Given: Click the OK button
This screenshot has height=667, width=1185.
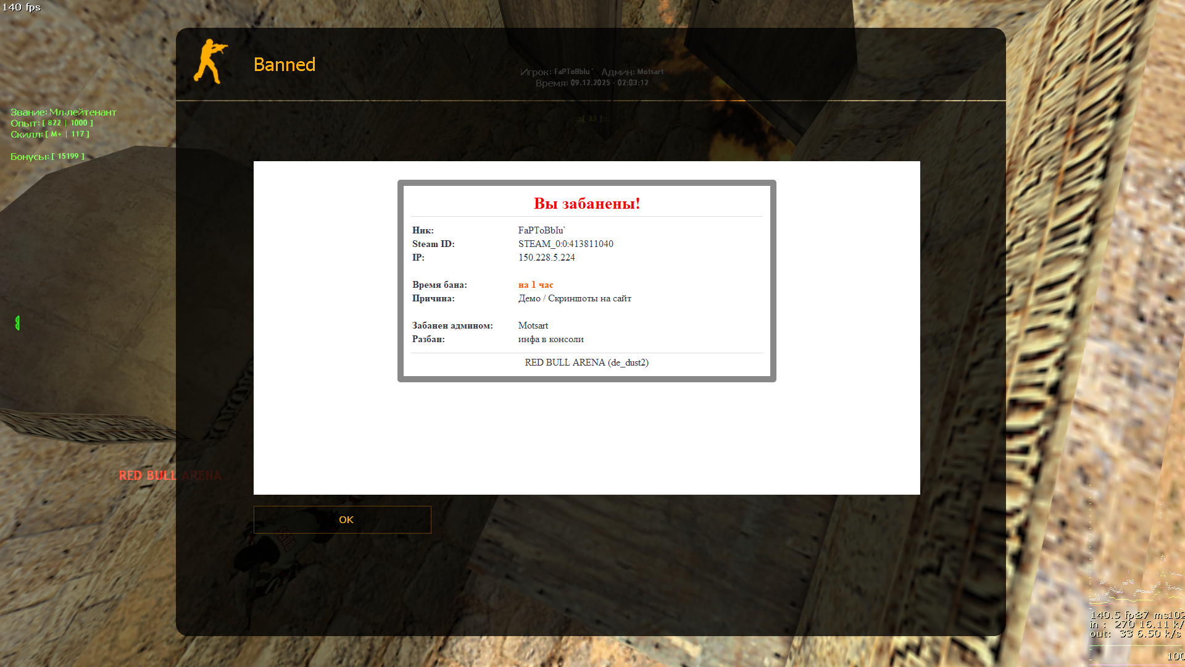Looking at the screenshot, I should (x=342, y=519).
